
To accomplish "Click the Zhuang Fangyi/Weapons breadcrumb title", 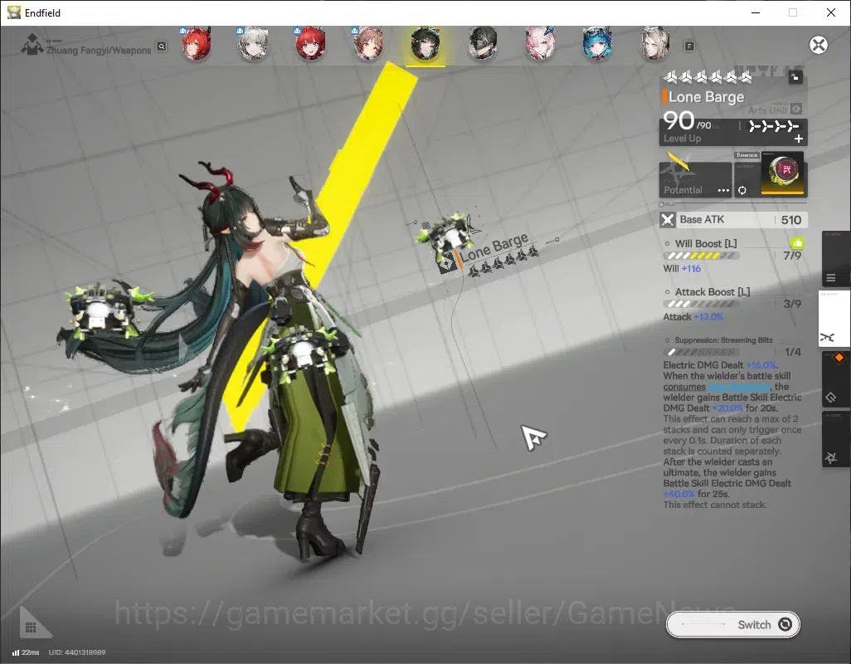I will click(99, 50).
